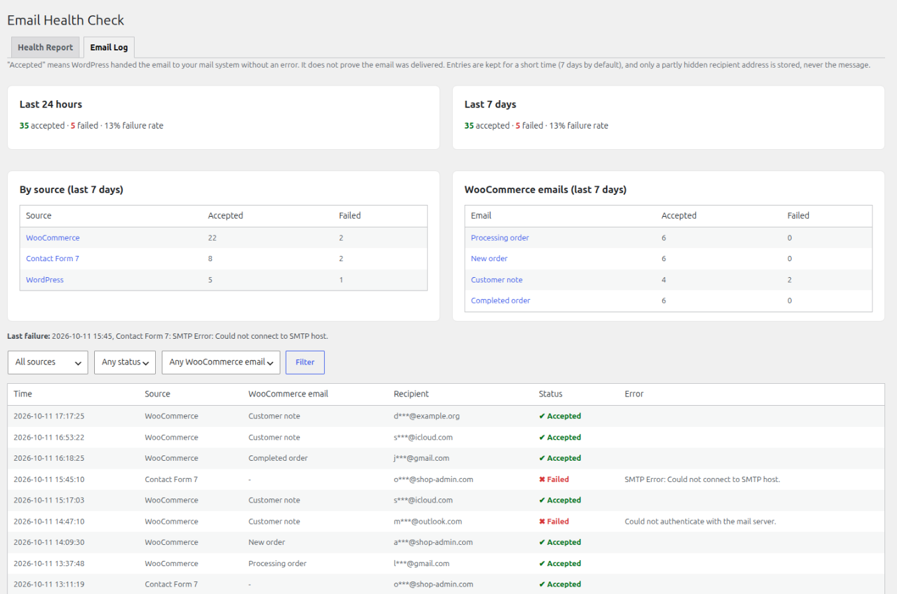Viewport: 897px width, 594px height.
Task: Click Failed status in the 15:45:10 row
Action: pos(554,479)
